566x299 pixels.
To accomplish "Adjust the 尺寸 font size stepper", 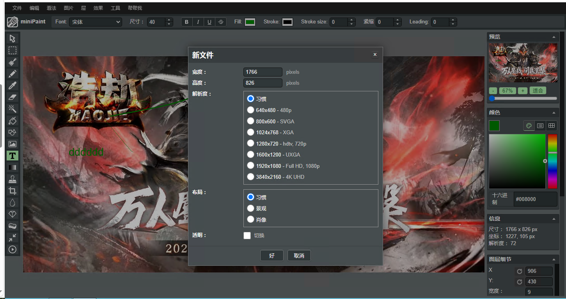I will (x=169, y=22).
